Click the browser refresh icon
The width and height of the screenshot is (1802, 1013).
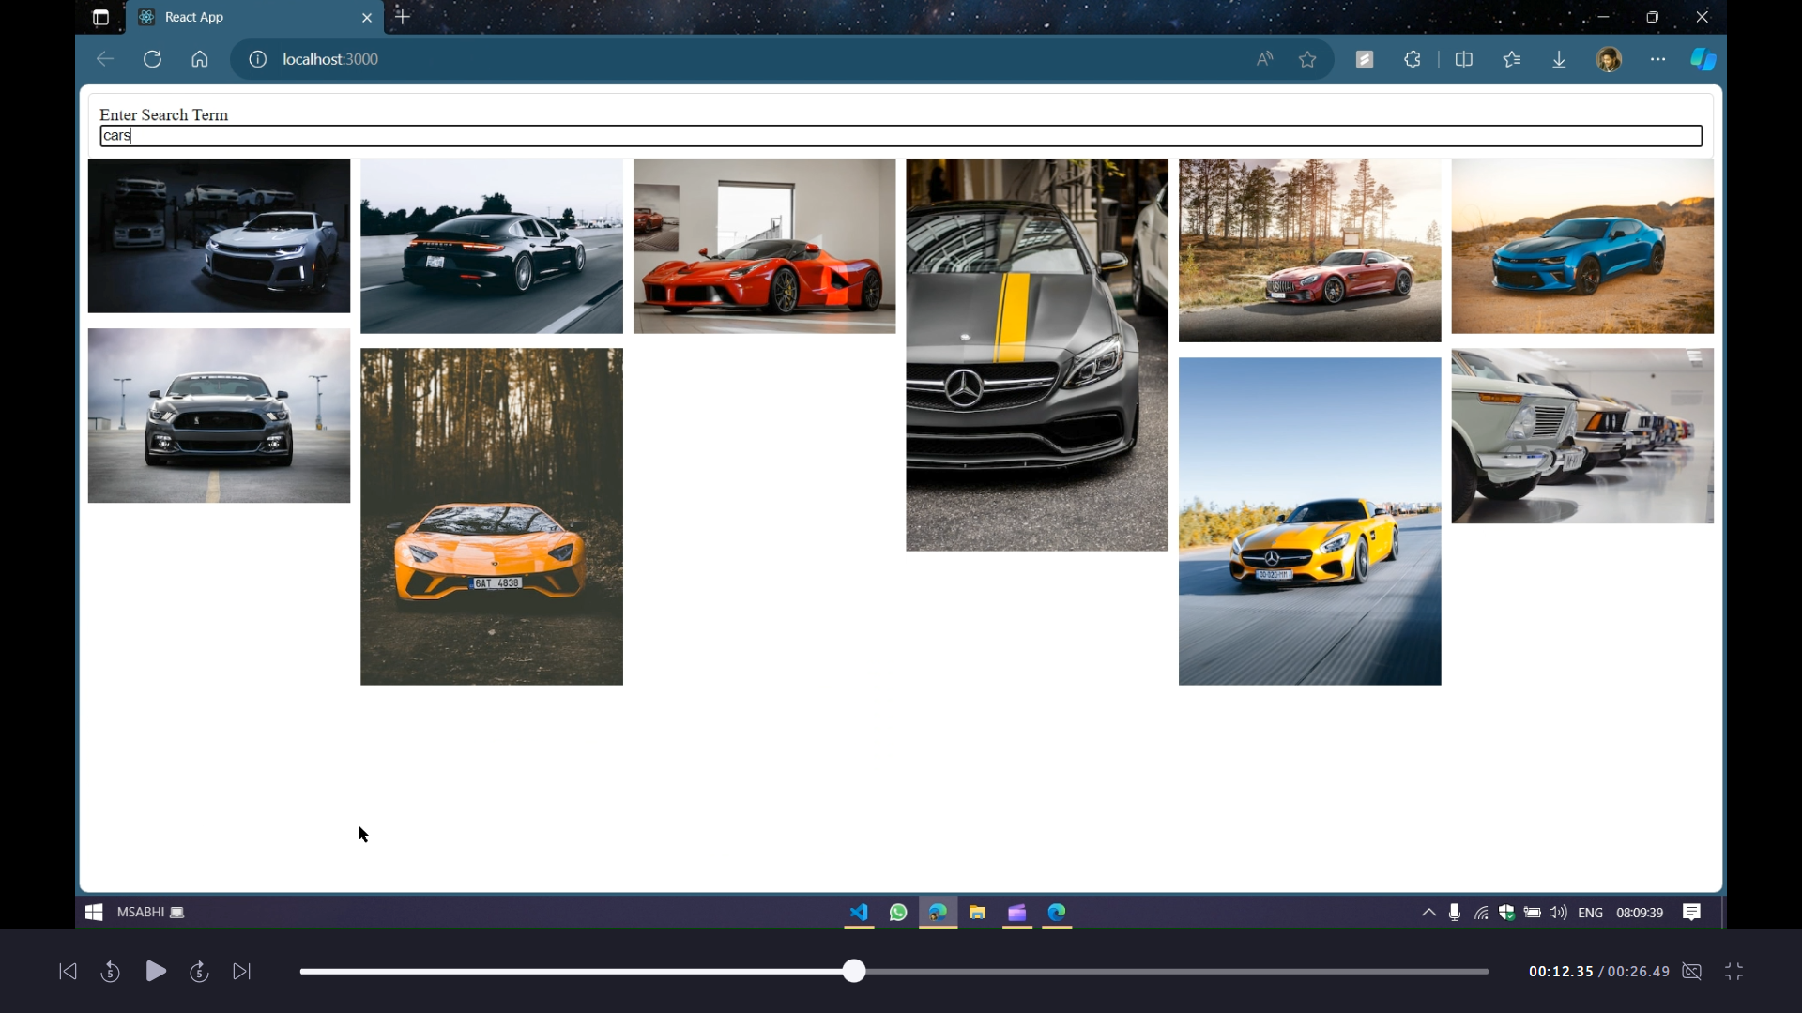(x=152, y=59)
